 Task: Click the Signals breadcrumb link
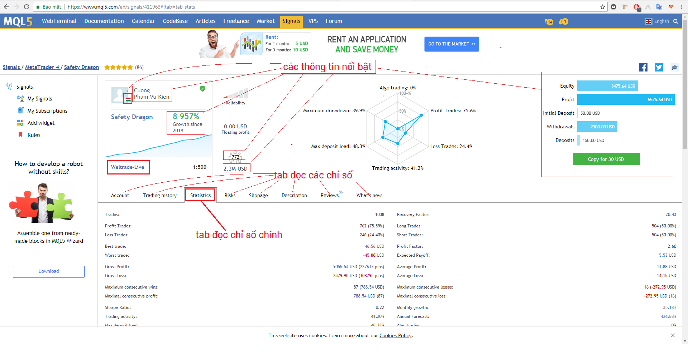(11, 67)
